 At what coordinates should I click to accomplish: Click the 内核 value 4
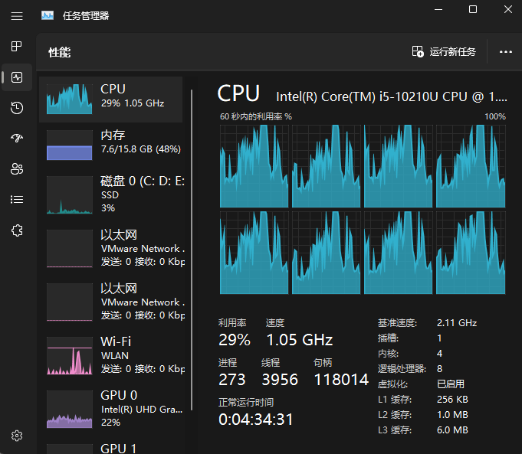[440, 354]
